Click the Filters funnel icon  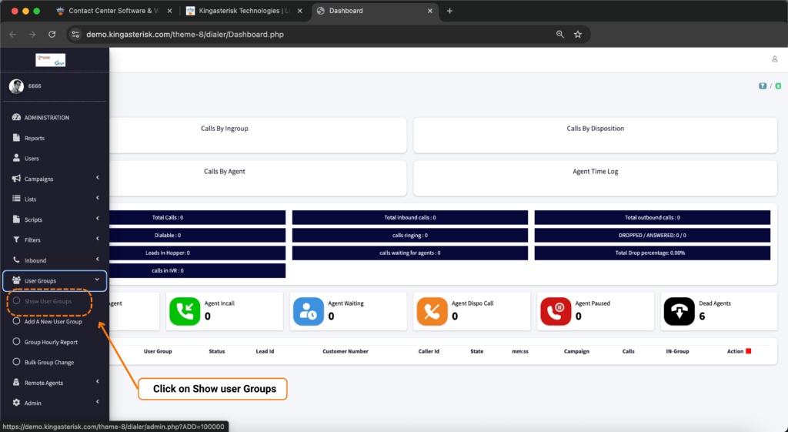[16, 239]
